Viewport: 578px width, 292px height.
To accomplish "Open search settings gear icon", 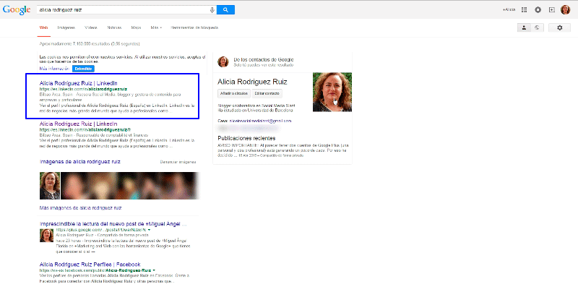I will (560, 27).
